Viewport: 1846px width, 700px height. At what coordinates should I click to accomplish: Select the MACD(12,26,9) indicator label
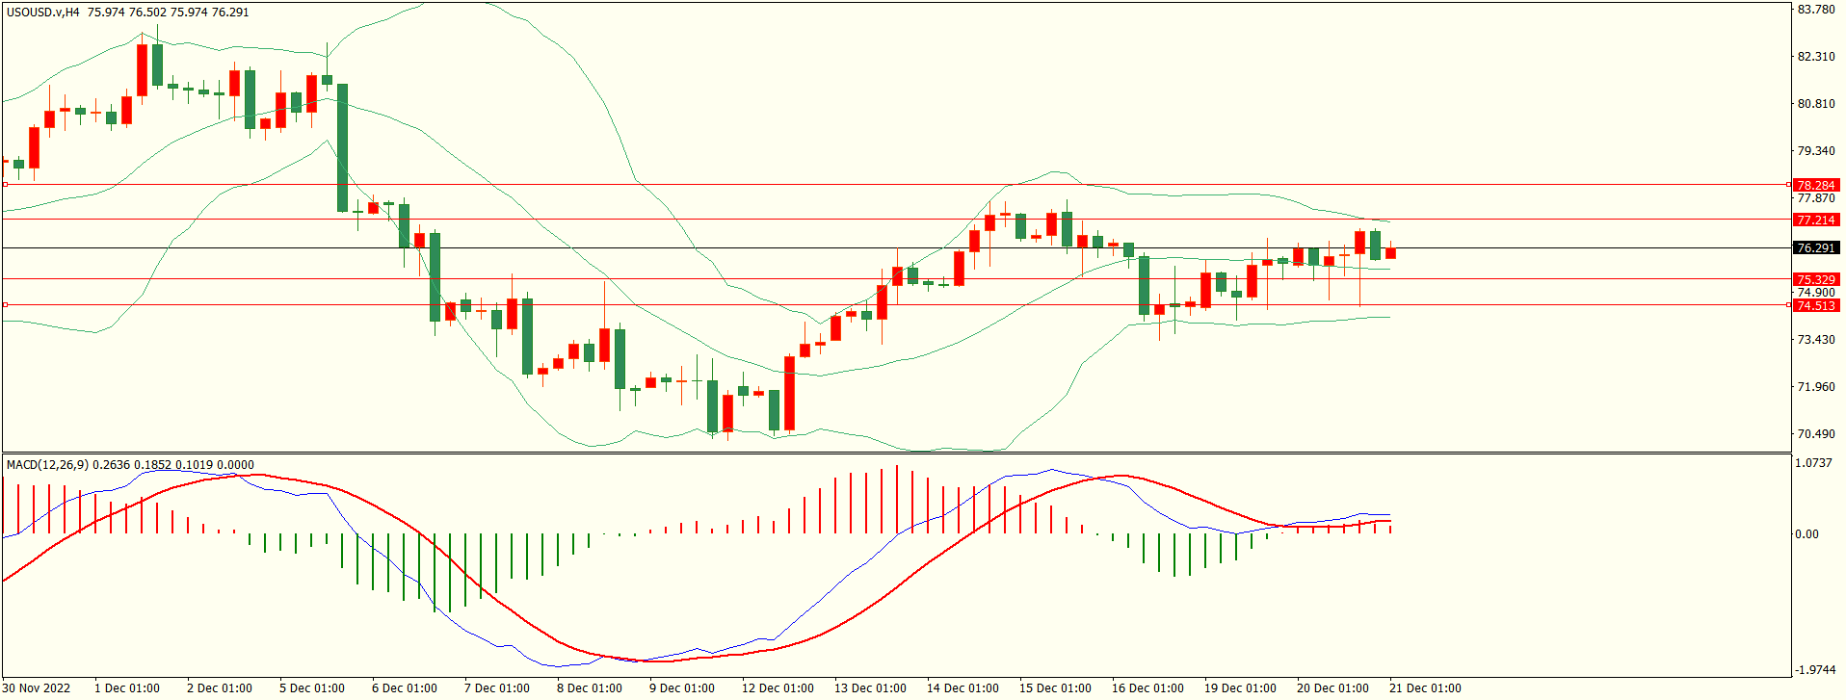click(x=47, y=465)
